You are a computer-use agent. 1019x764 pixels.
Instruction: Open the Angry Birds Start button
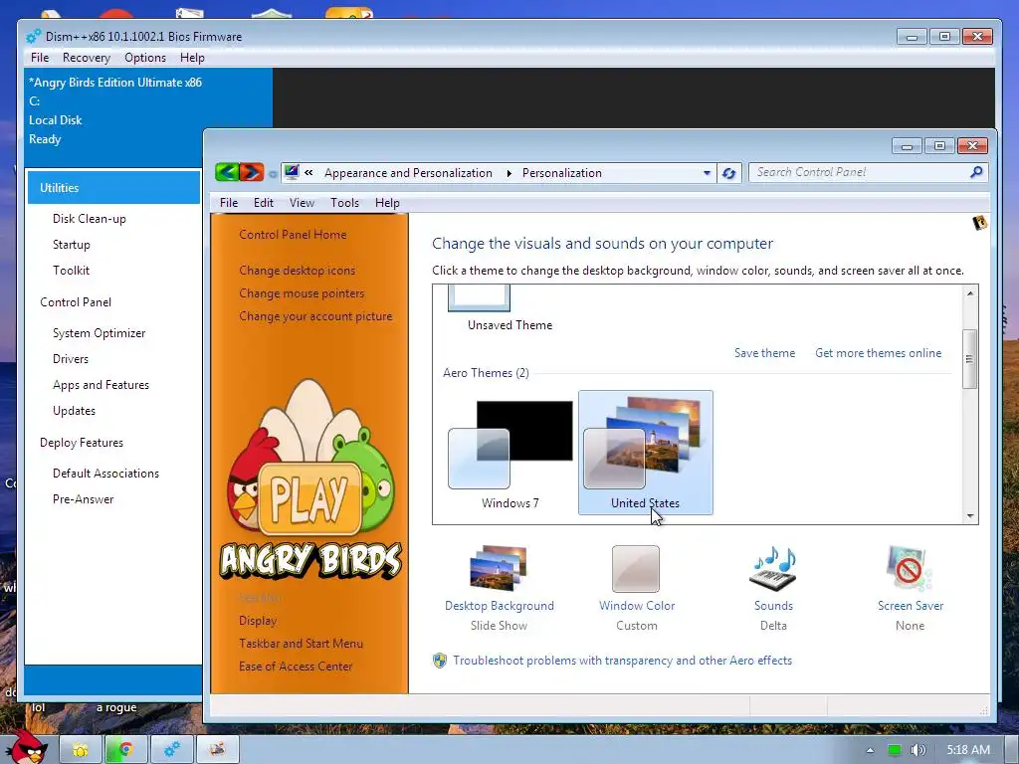26,747
